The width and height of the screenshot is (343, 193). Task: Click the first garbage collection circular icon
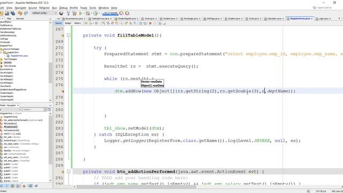click(122, 13)
